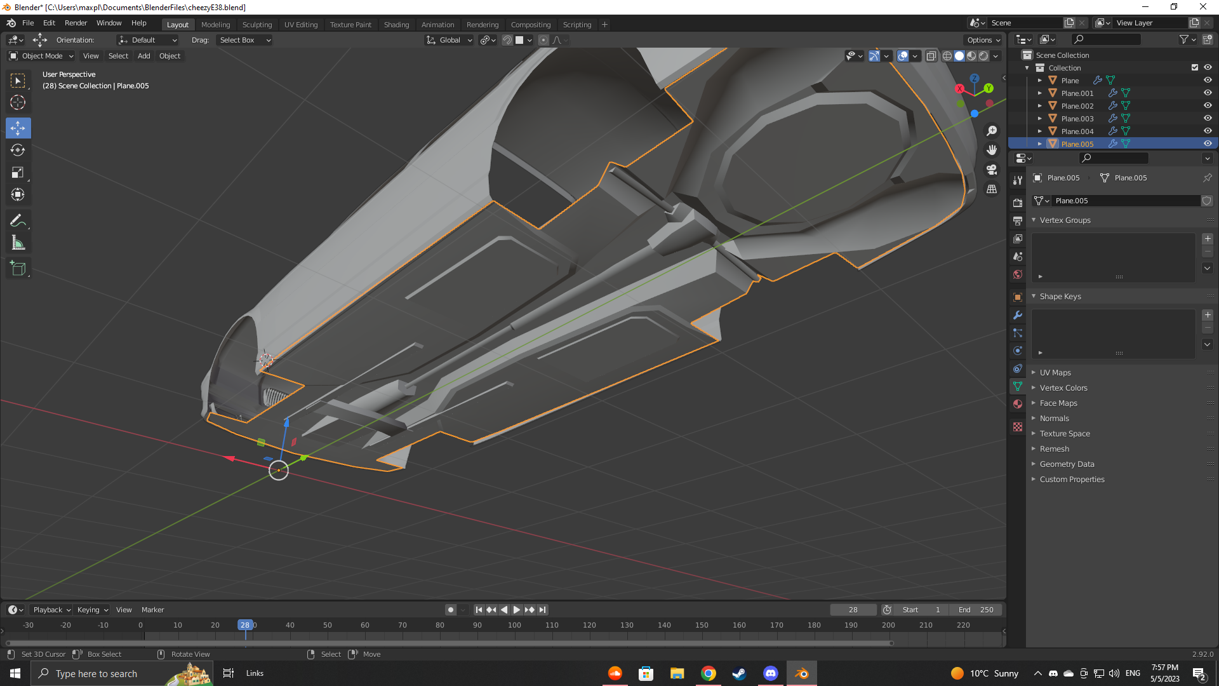
Task: Activate the Annotate pencil tool
Action: click(18, 220)
